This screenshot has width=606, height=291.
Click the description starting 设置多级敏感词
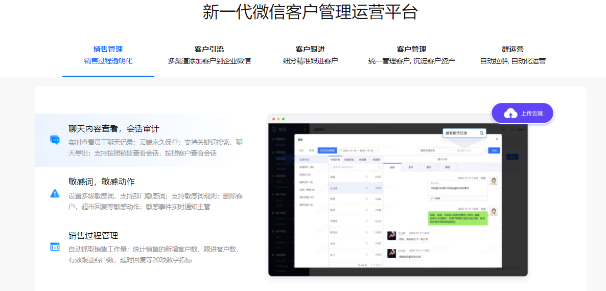(x=156, y=201)
